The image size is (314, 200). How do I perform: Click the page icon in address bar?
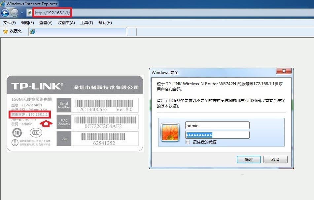point(30,13)
